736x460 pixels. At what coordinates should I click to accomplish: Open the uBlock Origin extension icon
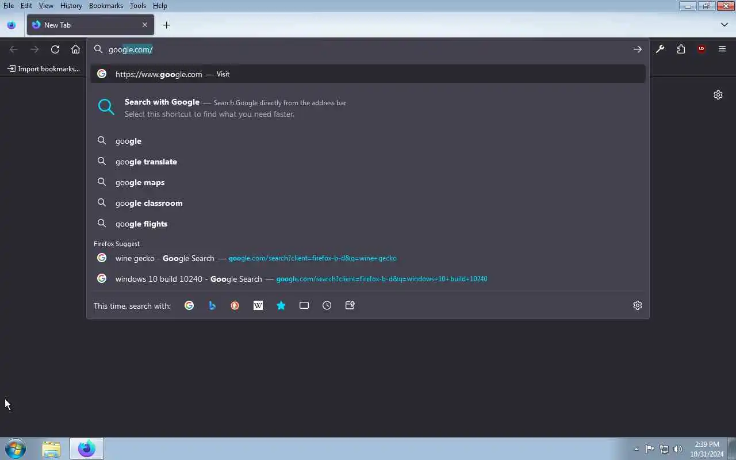[701, 49]
